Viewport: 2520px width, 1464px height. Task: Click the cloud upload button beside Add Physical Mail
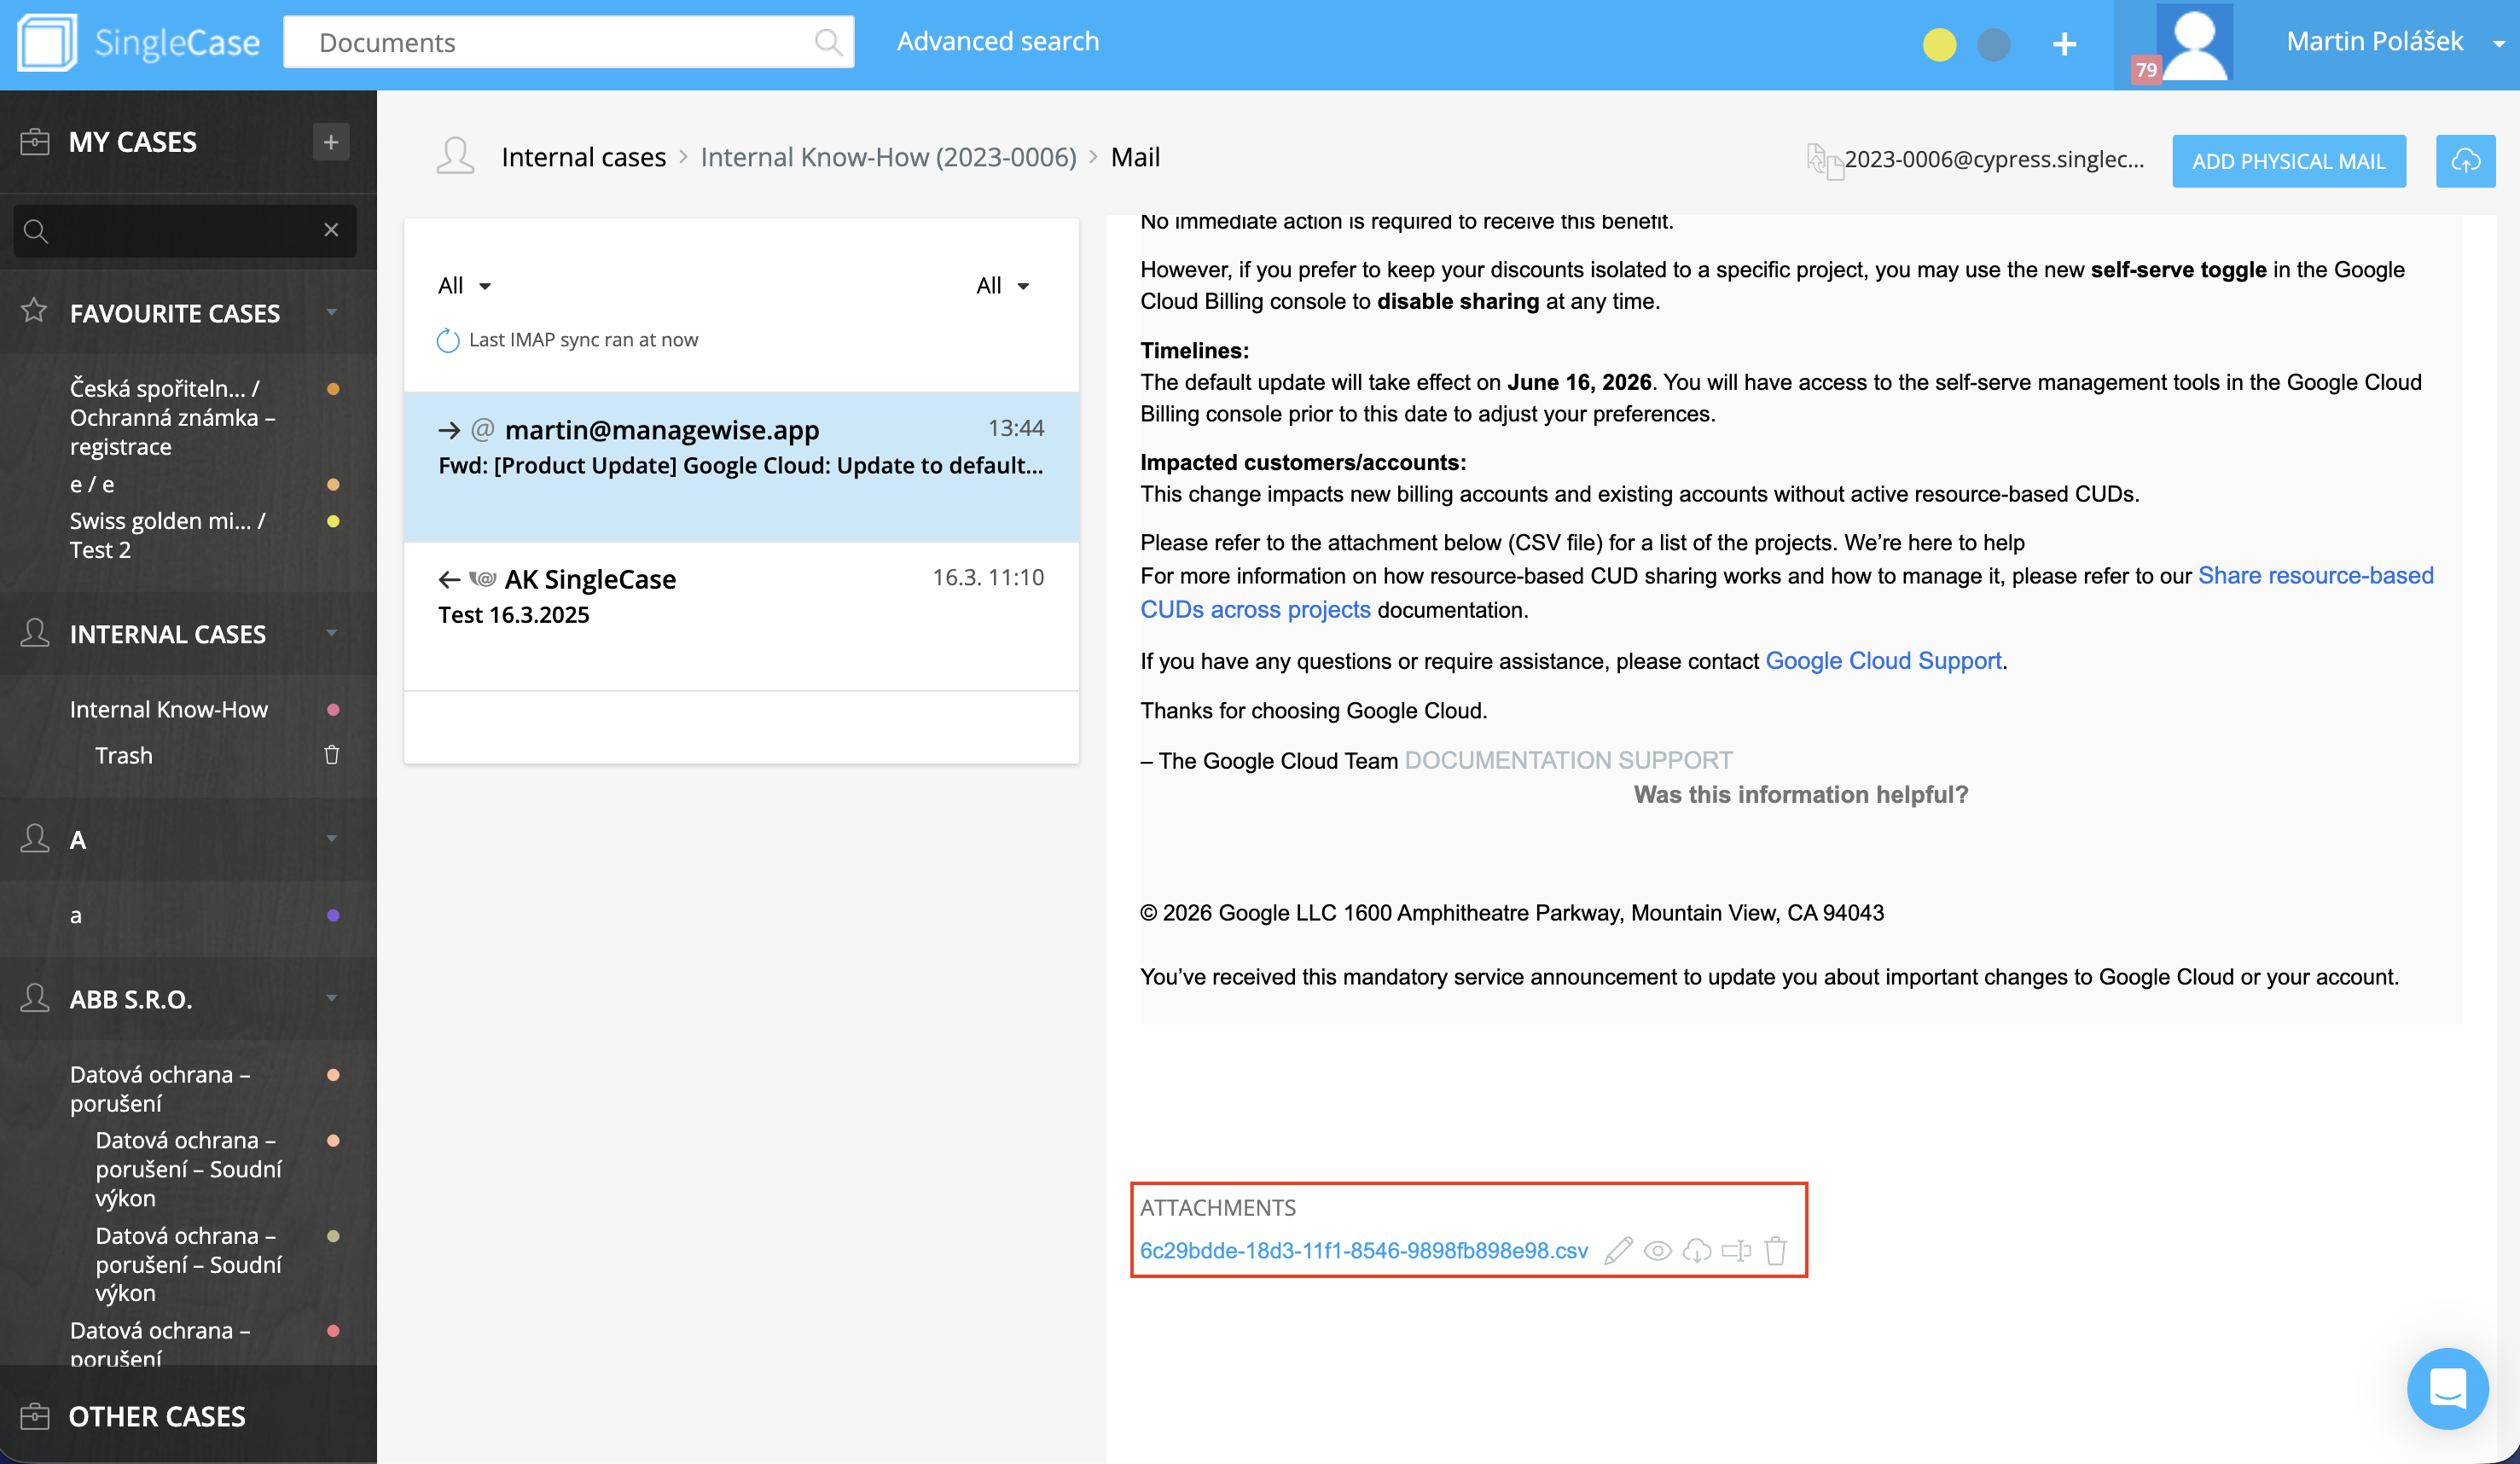2465,161
